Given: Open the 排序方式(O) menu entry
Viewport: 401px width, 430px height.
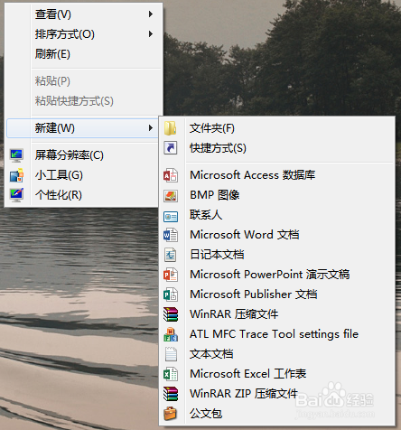Looking at the screenshot, I should click(x=84, y=34).
